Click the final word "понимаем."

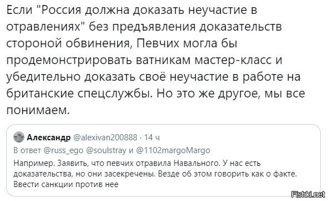[38, 110]
